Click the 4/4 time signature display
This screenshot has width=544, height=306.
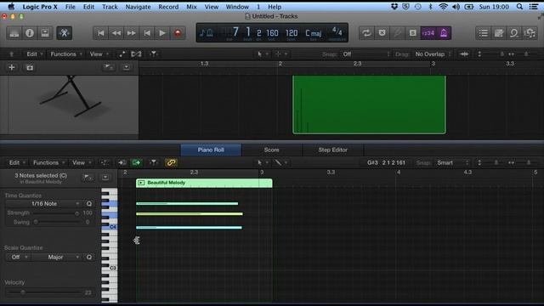(337, 31)
